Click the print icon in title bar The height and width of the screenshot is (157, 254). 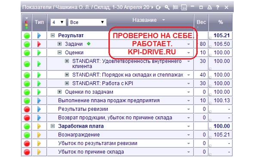tap(210, 7)
